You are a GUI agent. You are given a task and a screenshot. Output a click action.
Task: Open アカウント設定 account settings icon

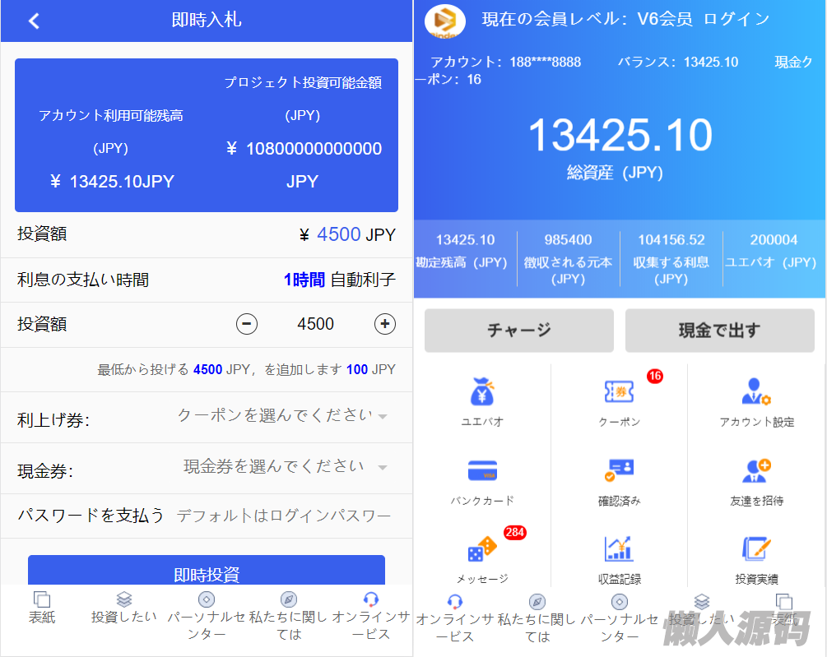pyautogui.click(x=756, y=392)
